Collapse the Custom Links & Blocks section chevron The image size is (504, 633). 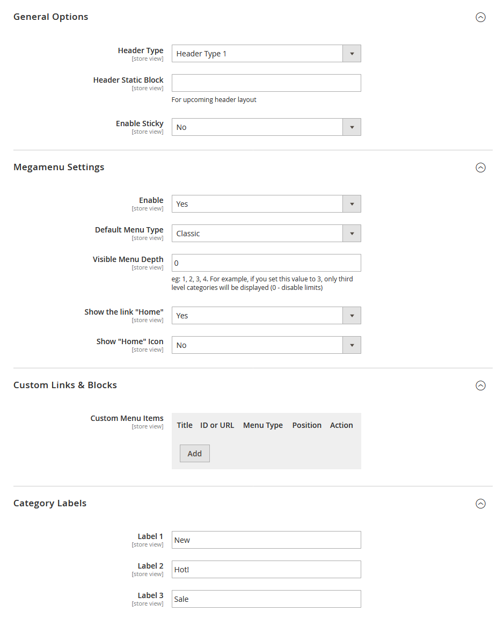(480, 385)
